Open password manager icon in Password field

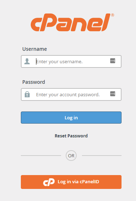(113, 94)
